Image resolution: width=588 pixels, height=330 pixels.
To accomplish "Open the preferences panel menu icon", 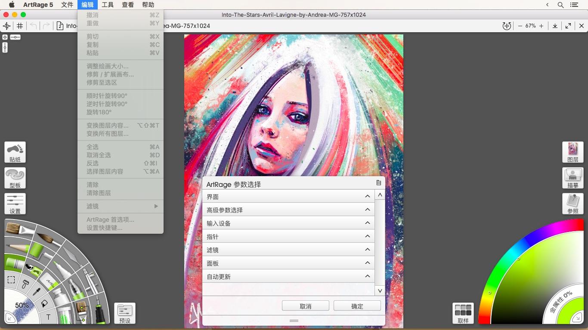I will [x=379, y=183].
